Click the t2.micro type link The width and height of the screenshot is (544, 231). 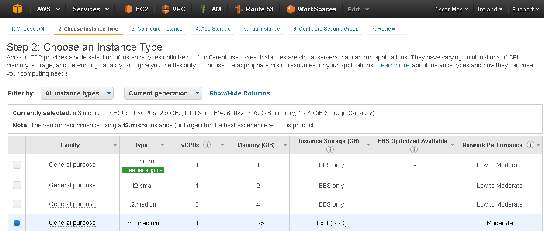[x=143, y=161]
